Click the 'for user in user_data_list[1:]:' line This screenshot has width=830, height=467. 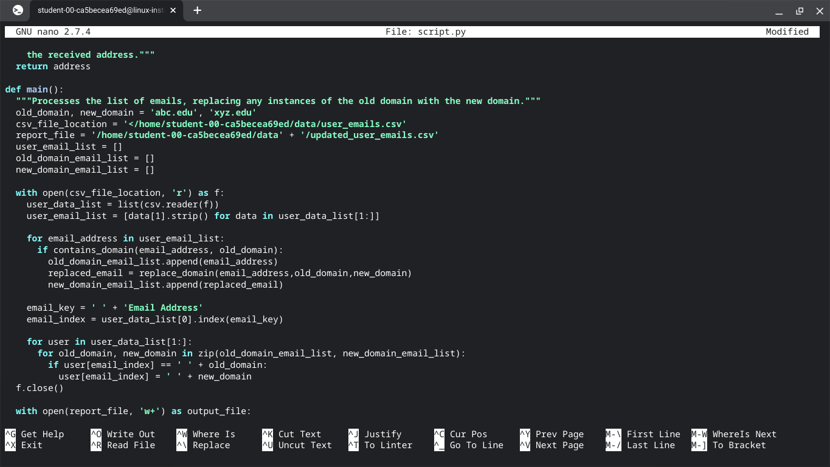click(x=109, y=342)
